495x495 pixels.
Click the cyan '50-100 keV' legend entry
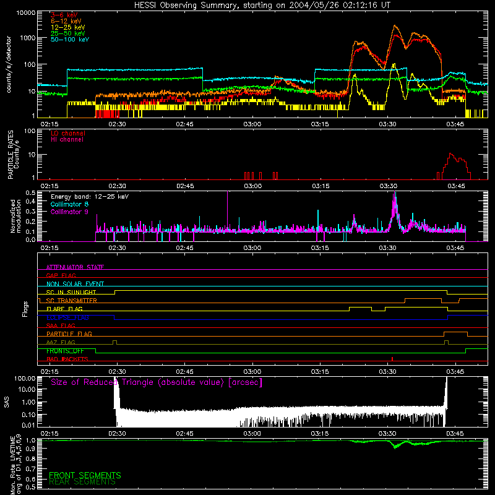[x=70, y=40]
